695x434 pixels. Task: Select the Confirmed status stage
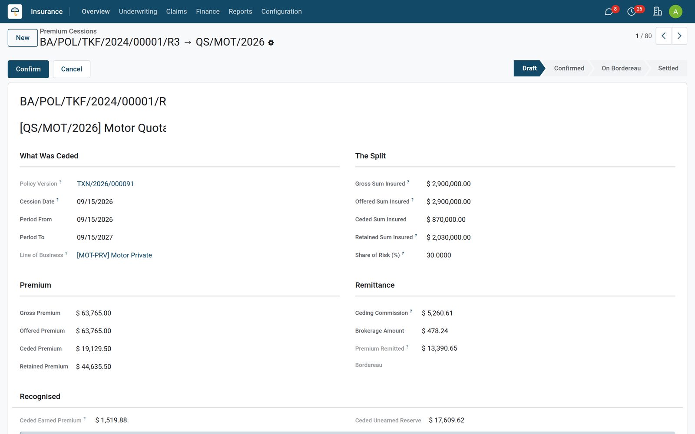click(x=569, y=69)
